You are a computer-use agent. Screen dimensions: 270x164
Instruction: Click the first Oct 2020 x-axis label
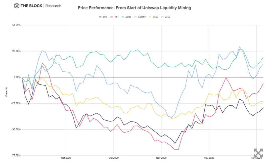[x=66, y=158]
